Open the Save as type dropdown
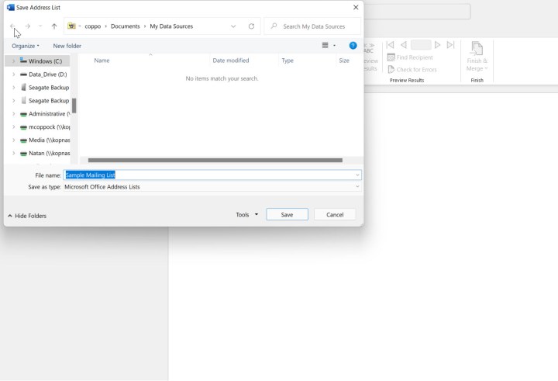The image size is (558, 381). click(357, 187)
